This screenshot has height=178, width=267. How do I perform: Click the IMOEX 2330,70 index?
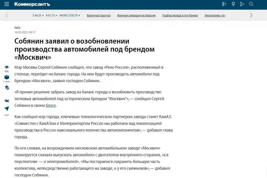tap(70, 15)
